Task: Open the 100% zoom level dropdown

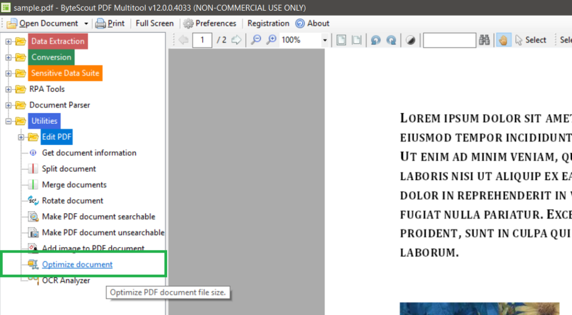Action: [325, 40]
